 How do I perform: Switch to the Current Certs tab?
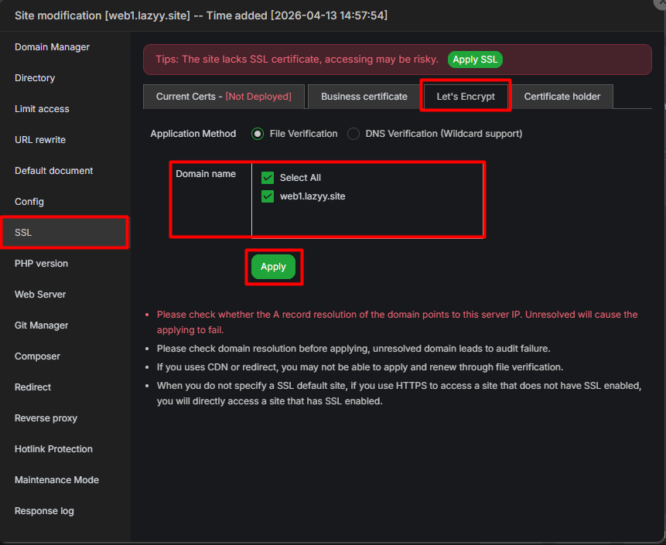click(x=223, y=97)
